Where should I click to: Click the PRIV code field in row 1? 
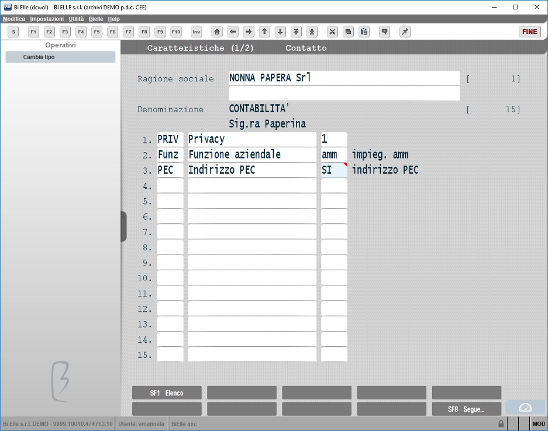point(170,139)
